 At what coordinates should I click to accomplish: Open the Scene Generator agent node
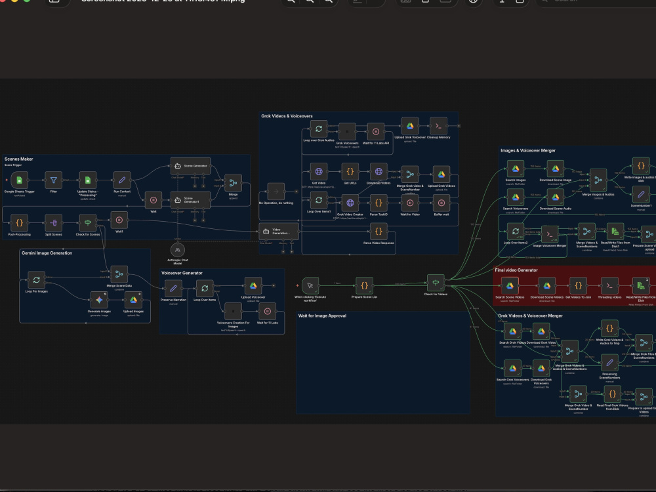[190, 166]
